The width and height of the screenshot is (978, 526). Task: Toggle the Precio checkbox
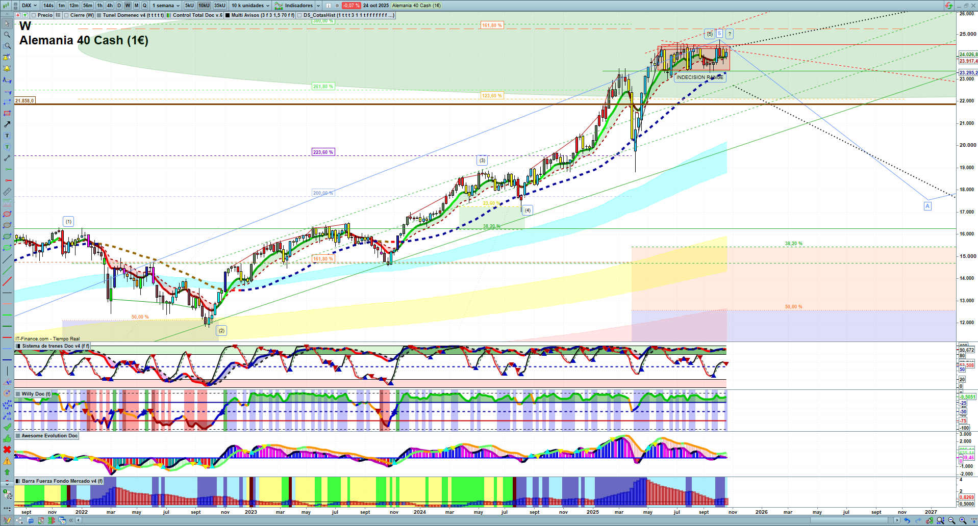(34, 15)
